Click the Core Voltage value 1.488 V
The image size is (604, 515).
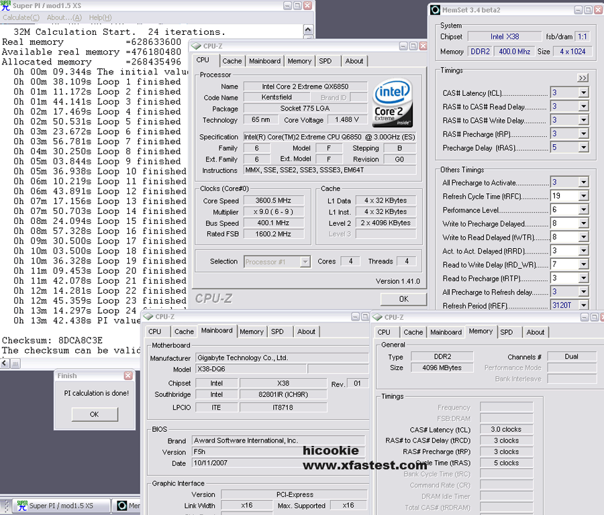347,120
